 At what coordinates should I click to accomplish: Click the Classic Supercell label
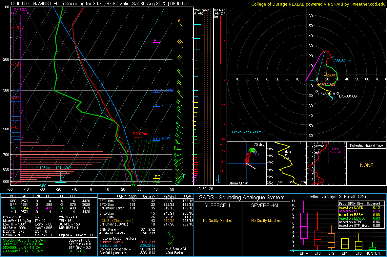tap(335, 151)
